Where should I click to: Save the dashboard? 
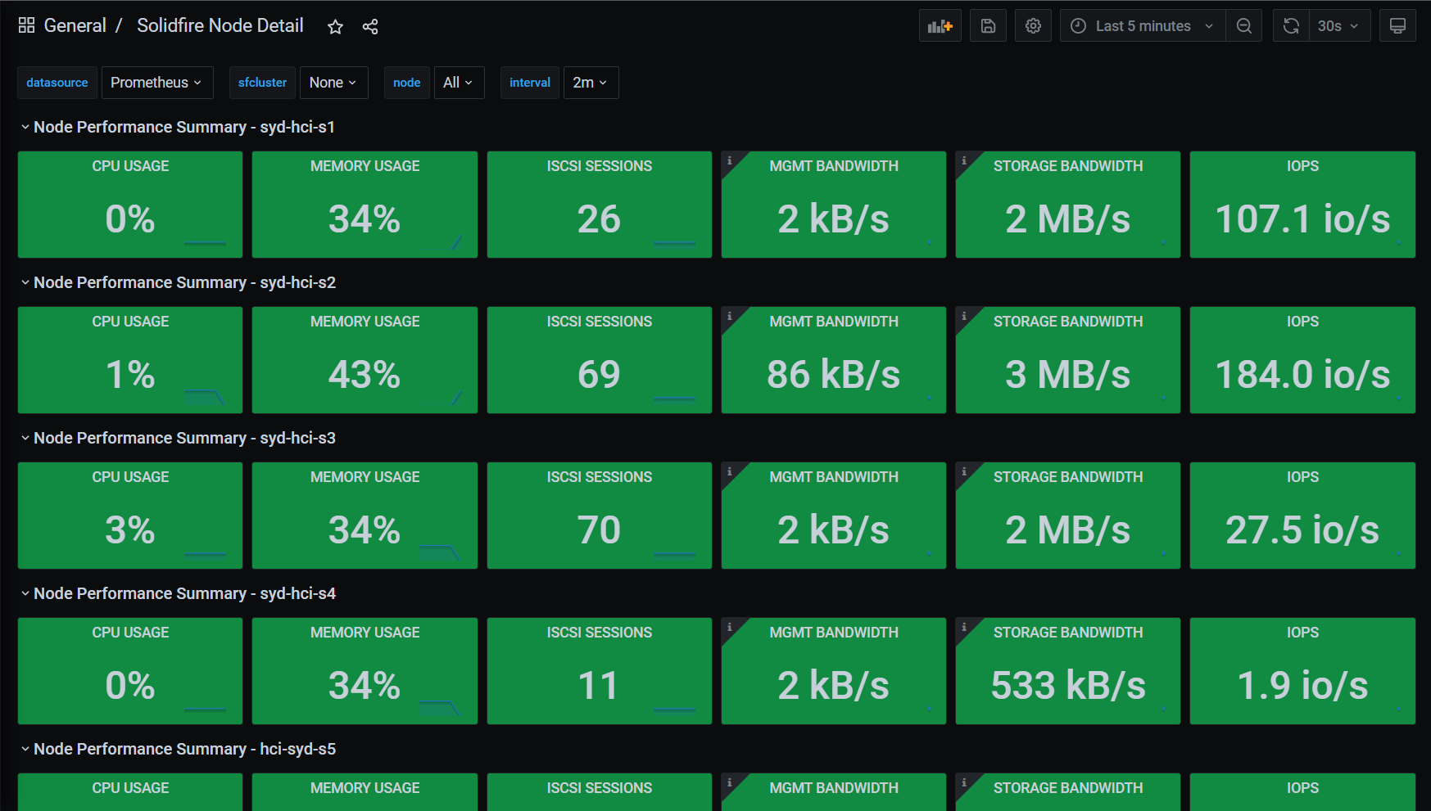pyautogui.click(x=988, y=26)
